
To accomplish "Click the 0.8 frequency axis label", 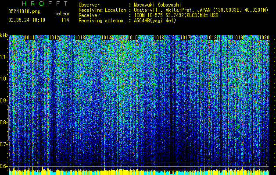I will (4, 122).
